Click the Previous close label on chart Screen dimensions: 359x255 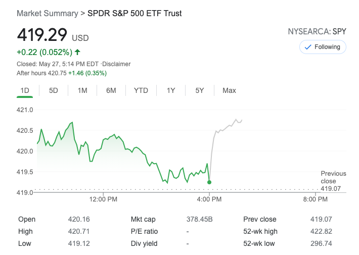point(333,177)
